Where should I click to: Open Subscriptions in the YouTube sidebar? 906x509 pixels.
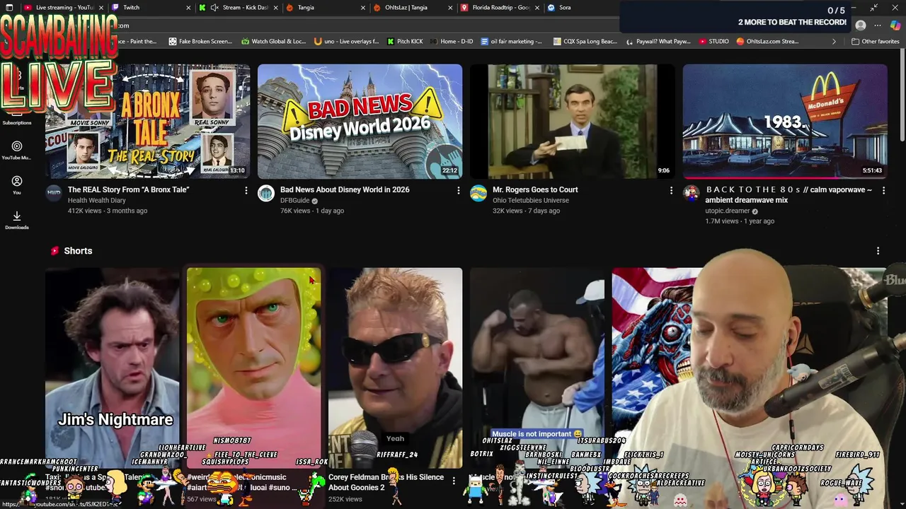pyautogui.click(x=16, y=122)
